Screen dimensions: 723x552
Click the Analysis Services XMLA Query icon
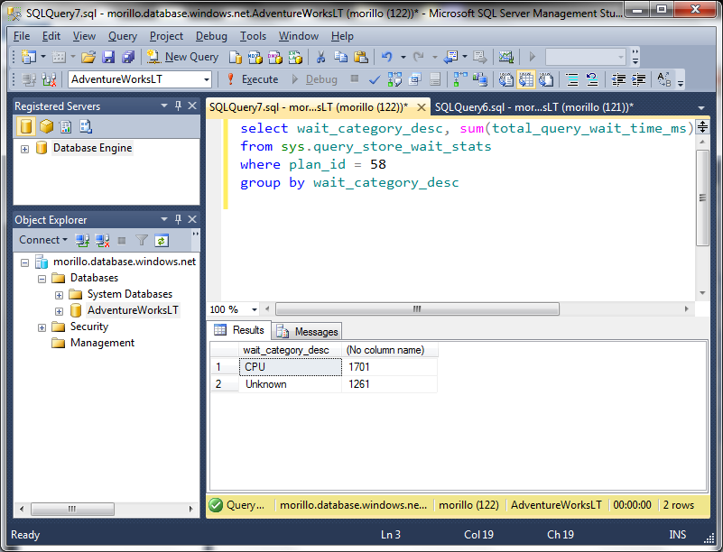pos(295,57)
